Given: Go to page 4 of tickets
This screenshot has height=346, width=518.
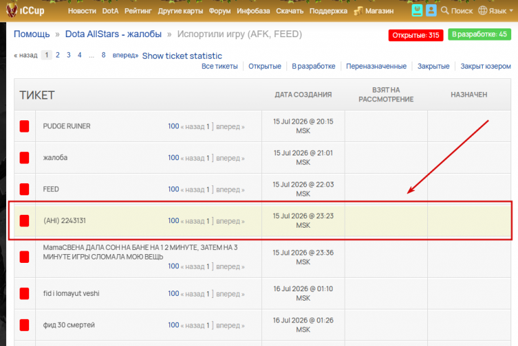Looking at the screenshot, I should pos(79,55).
